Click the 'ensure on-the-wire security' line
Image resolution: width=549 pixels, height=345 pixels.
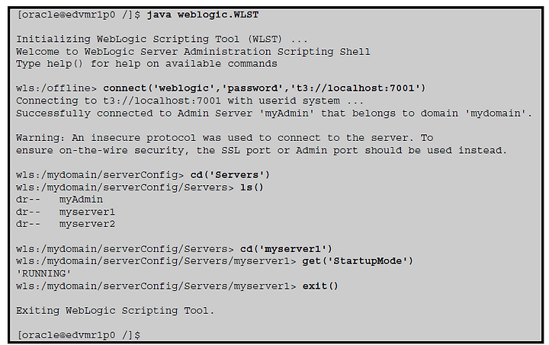point(262,151)
